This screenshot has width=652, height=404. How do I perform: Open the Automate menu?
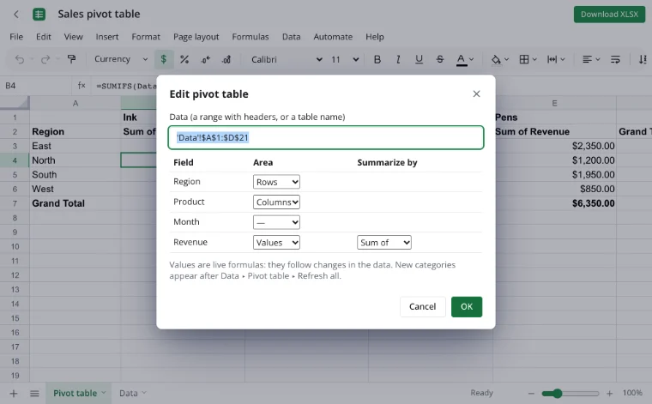point(333,37)
